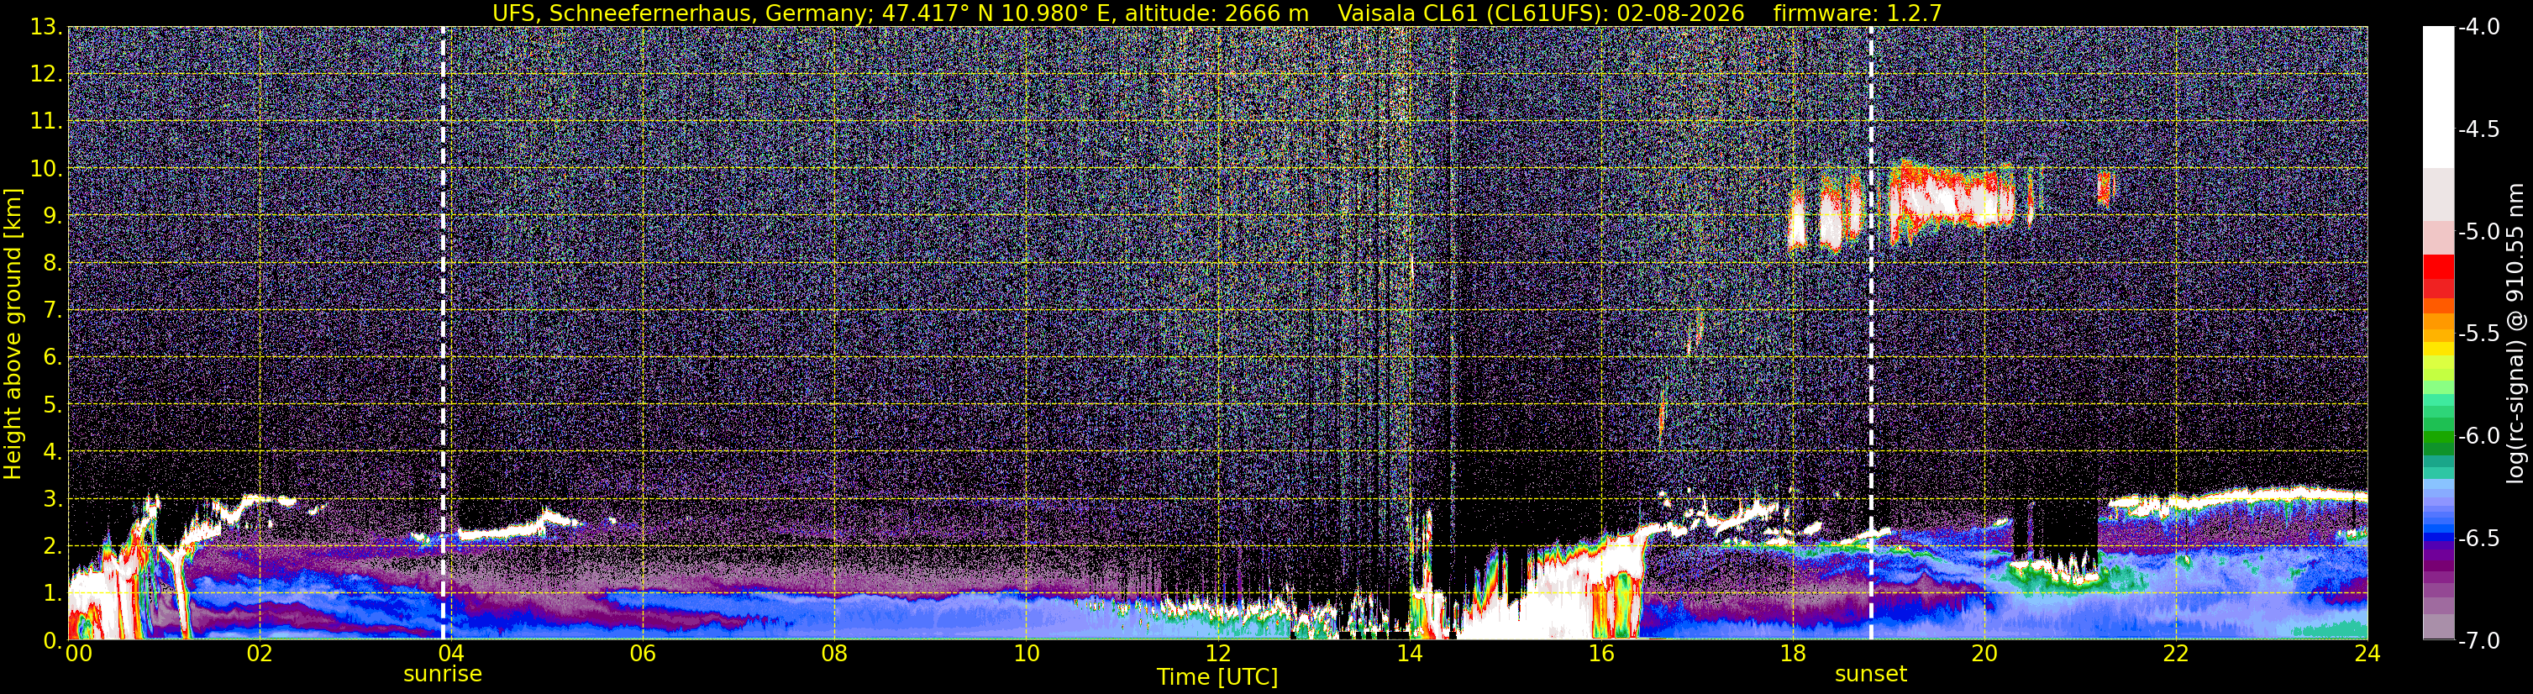Image resolution: width=2533 pixels, height=694 pixels.
Task: Click the '08' time axis tick label
Action: [834, 654]
